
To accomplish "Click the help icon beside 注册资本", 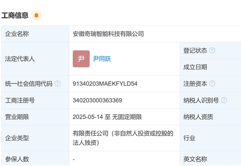I will (212, 83).
